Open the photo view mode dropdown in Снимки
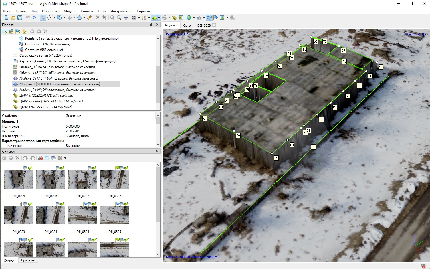430x269 pixels. tap(65, 158)
